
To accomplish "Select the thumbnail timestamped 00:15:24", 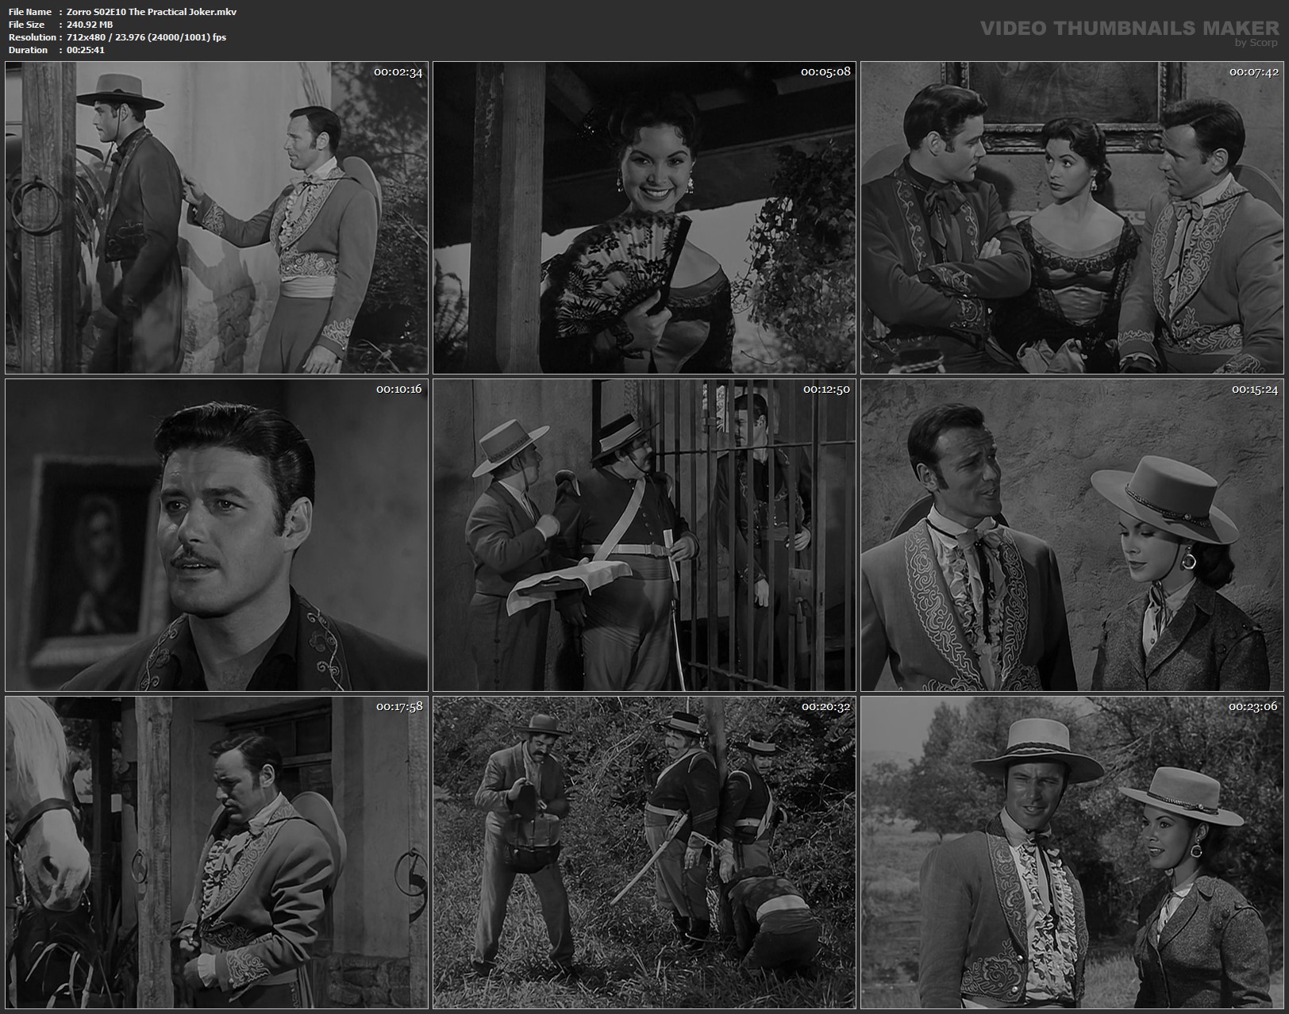I will coord(1072,535).
